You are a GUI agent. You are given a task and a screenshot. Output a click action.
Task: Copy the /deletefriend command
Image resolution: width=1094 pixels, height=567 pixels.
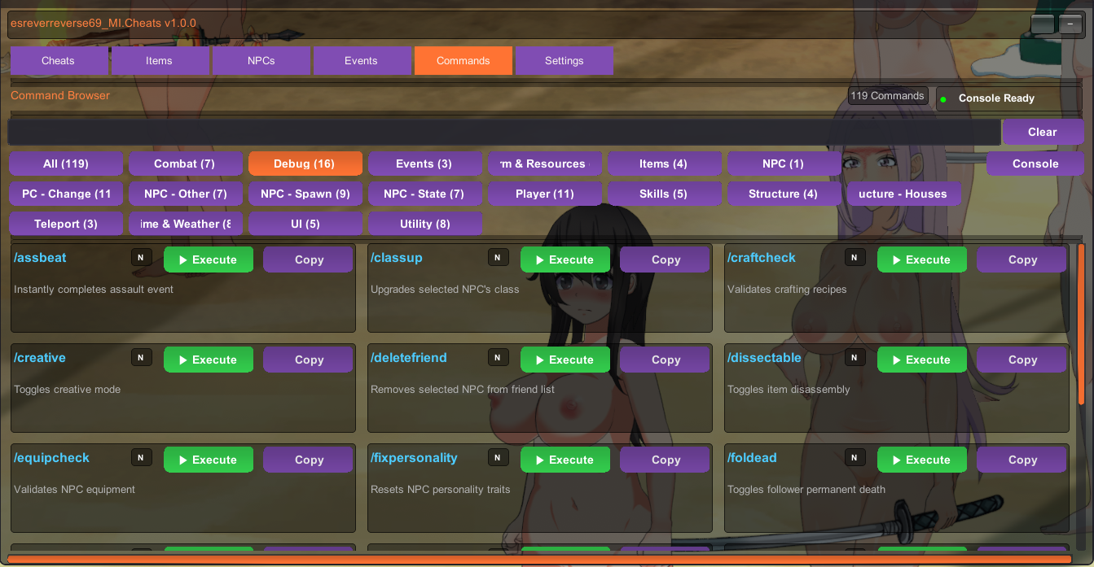[x=665, y=360]
